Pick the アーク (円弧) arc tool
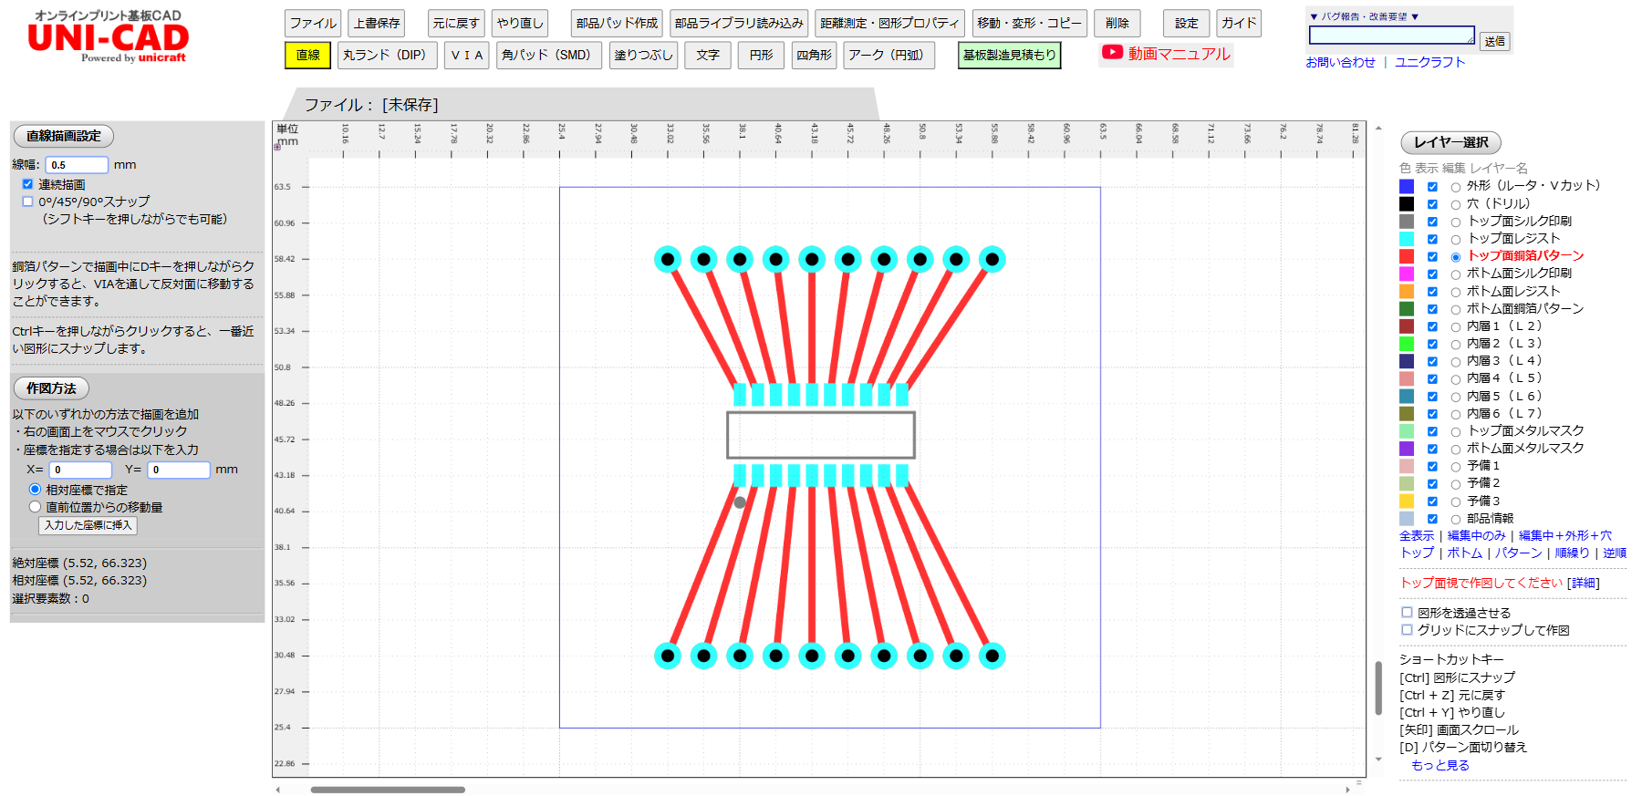This screenshot has width=1642, height=796. tap(888, 56)
